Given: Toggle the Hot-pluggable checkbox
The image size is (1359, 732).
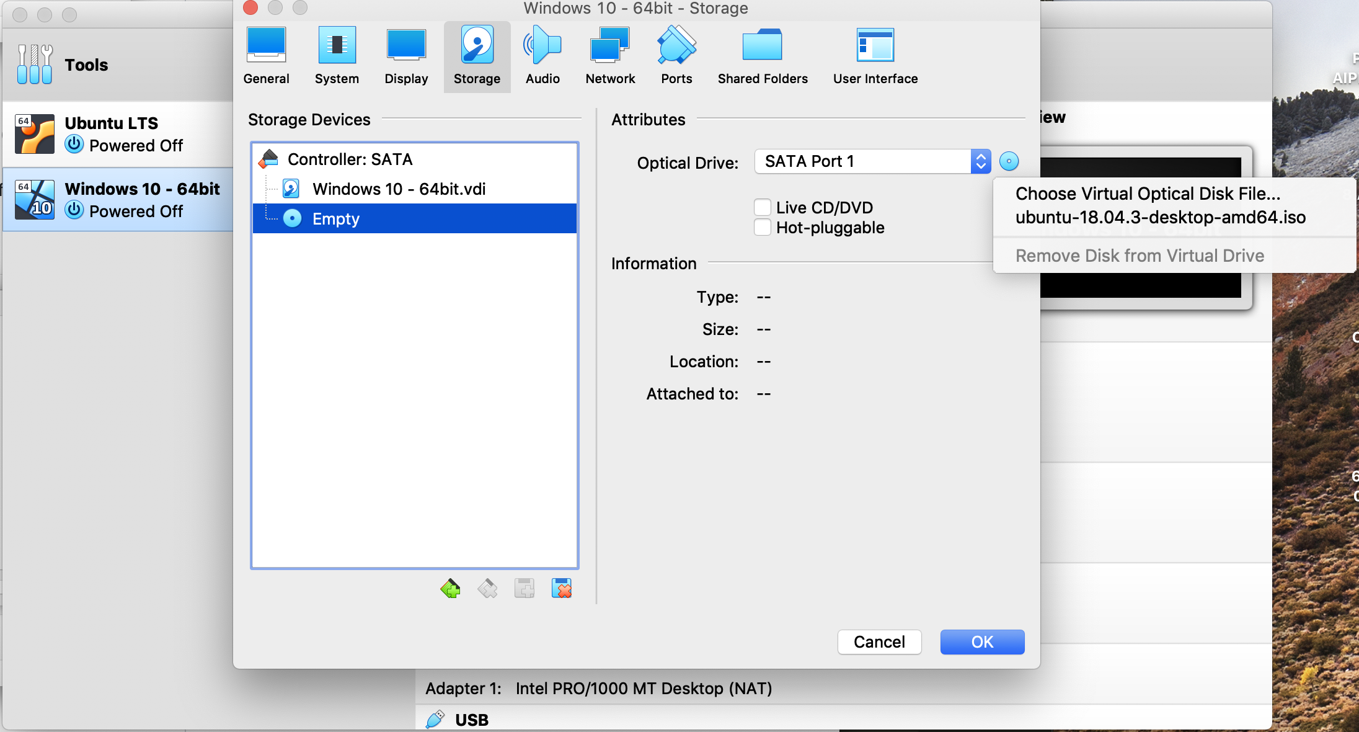Looking at the screenshot, I should point(763,227).
